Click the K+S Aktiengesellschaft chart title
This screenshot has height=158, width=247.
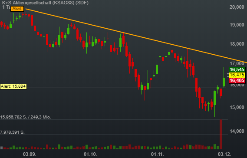(46, 3)
